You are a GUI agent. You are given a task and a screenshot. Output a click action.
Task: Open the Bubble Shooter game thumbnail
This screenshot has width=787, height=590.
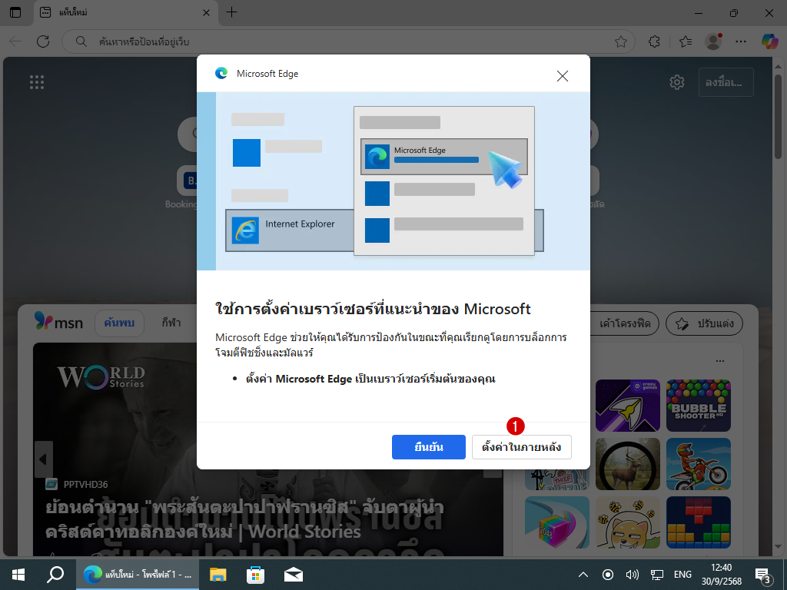[698, 405]
